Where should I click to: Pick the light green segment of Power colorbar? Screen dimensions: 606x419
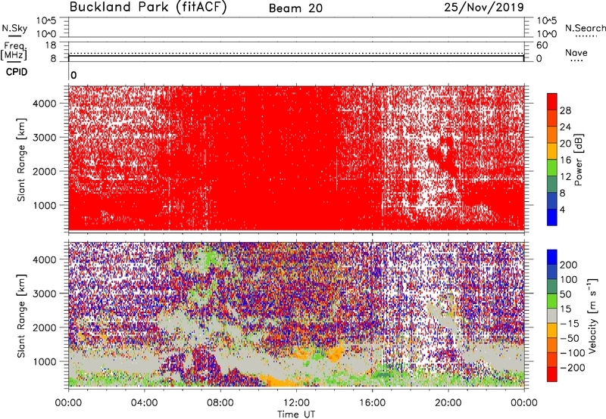[x=552, y=168]
